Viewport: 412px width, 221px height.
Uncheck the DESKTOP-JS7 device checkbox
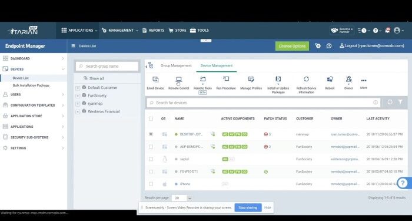(151, 134)
